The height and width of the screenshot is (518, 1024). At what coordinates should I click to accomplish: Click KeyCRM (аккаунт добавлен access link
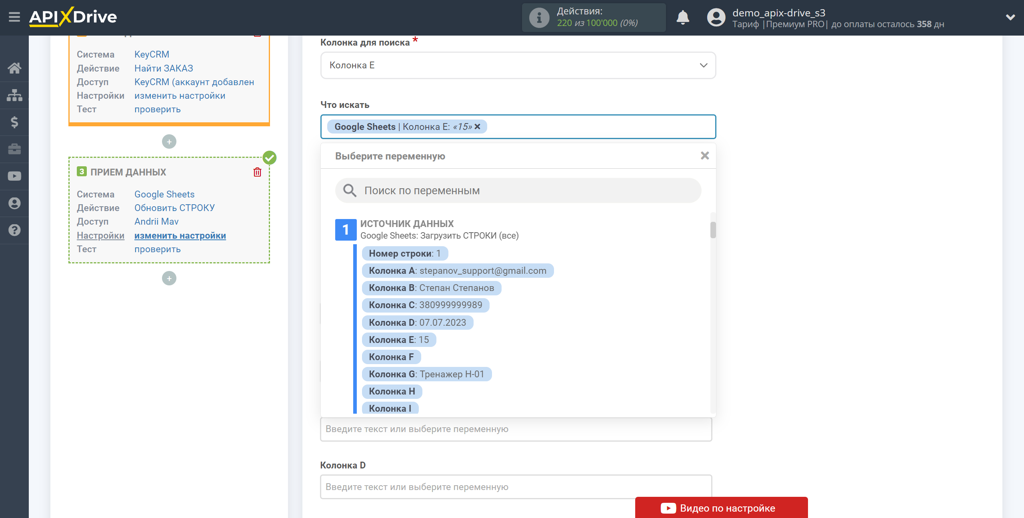[194, 82]
